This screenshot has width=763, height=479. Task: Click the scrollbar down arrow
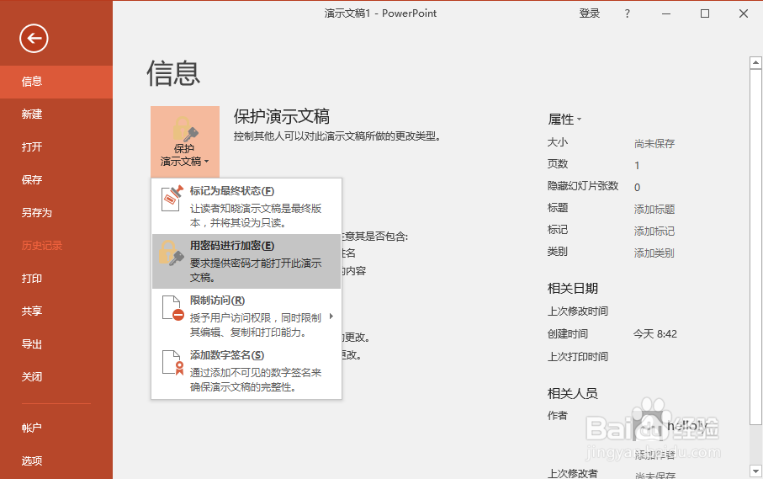pos(755,471)
